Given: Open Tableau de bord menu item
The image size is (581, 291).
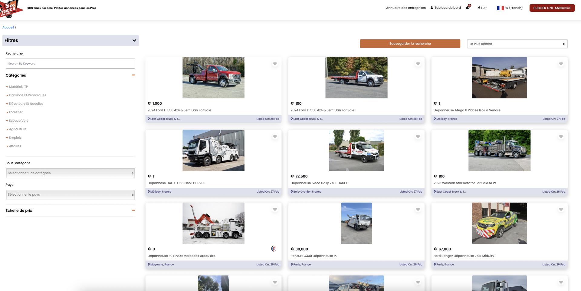Looking at the screenshot, I should point(445,8).
